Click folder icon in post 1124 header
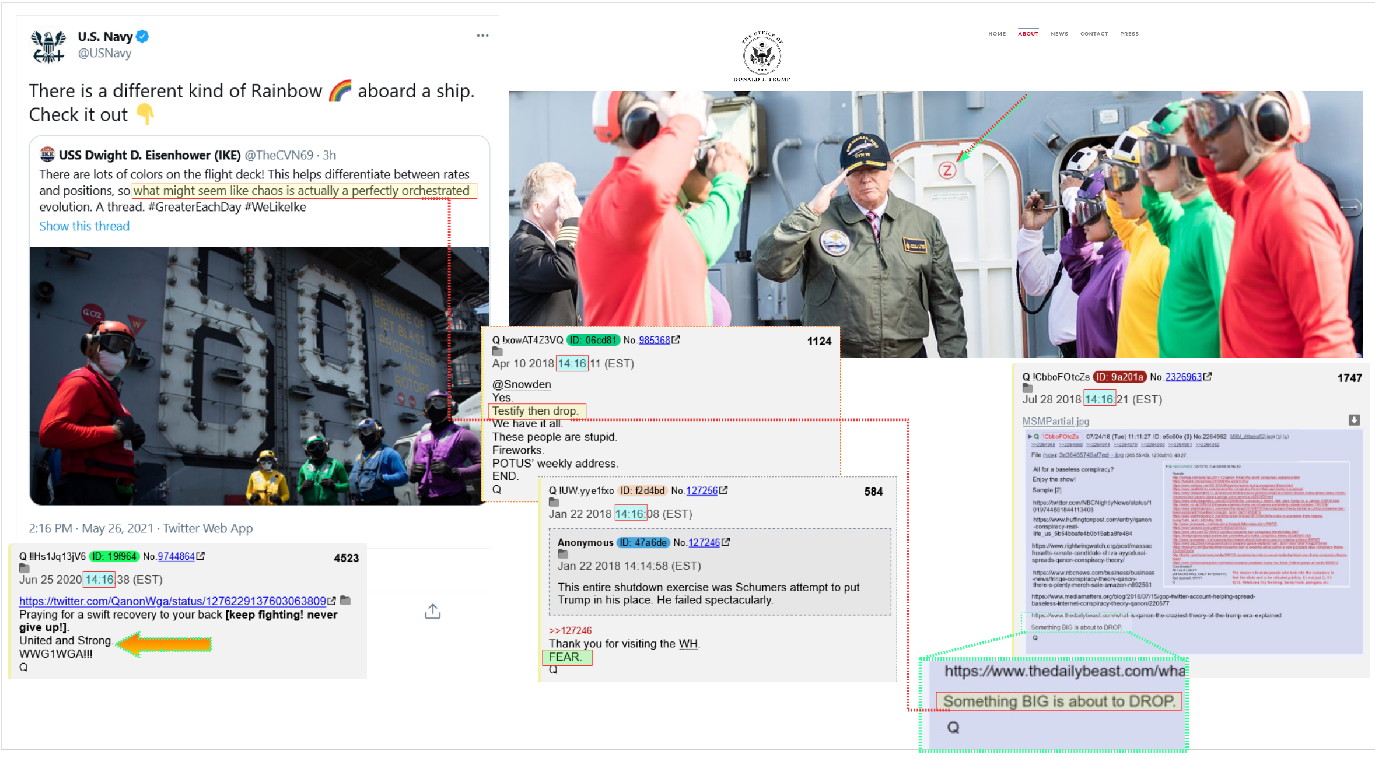 pos(498,352)
